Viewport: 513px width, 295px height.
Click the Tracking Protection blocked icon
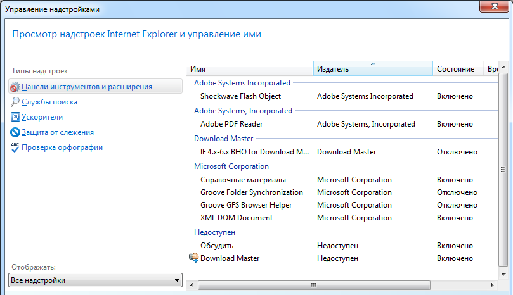click(15, 132)
